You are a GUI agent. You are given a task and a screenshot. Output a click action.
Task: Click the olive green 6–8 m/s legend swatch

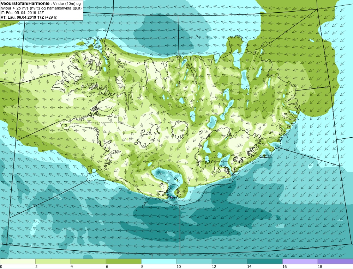[x=124, y=261]
